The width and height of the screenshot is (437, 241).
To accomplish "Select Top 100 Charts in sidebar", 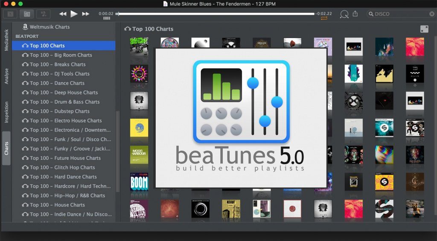I will tap(64, 46).
